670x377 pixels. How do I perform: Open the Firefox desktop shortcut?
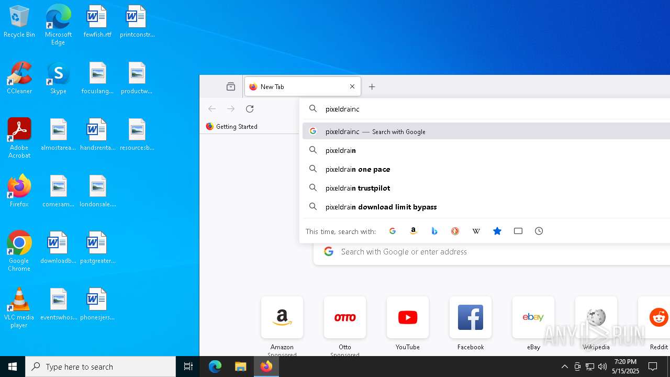click(x=19, y=192)
